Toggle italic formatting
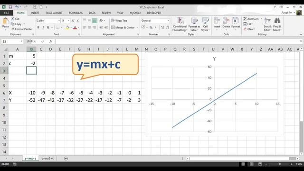The width and height of the screenshot is (304, 171). click(43, 28)
